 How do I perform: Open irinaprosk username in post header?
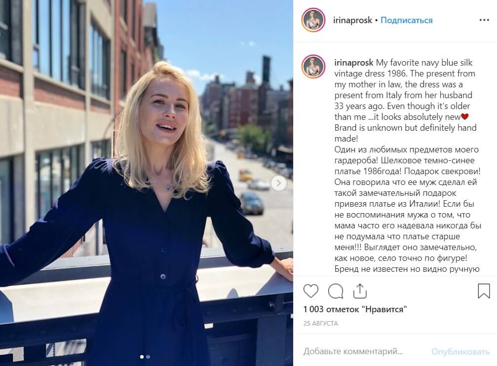tap(352, 20)
